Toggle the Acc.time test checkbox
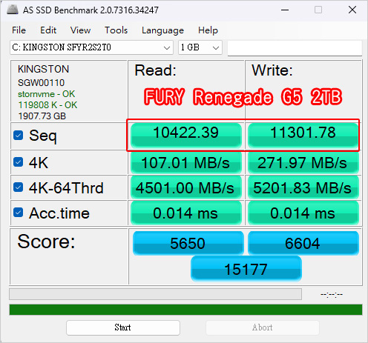This screenshot has height=343, width=368. (x=19, y=213)
